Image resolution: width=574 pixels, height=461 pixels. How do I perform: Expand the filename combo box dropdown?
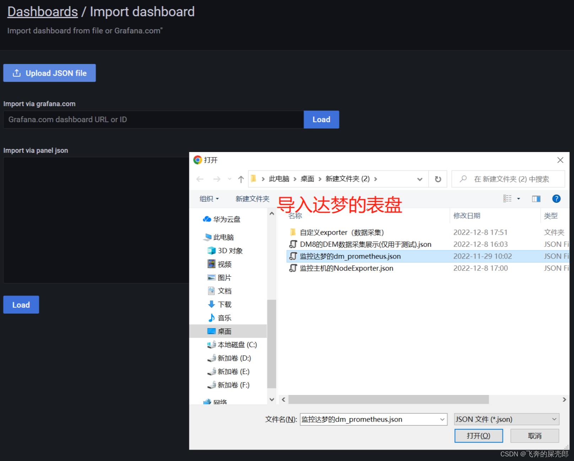click(443, 419)
